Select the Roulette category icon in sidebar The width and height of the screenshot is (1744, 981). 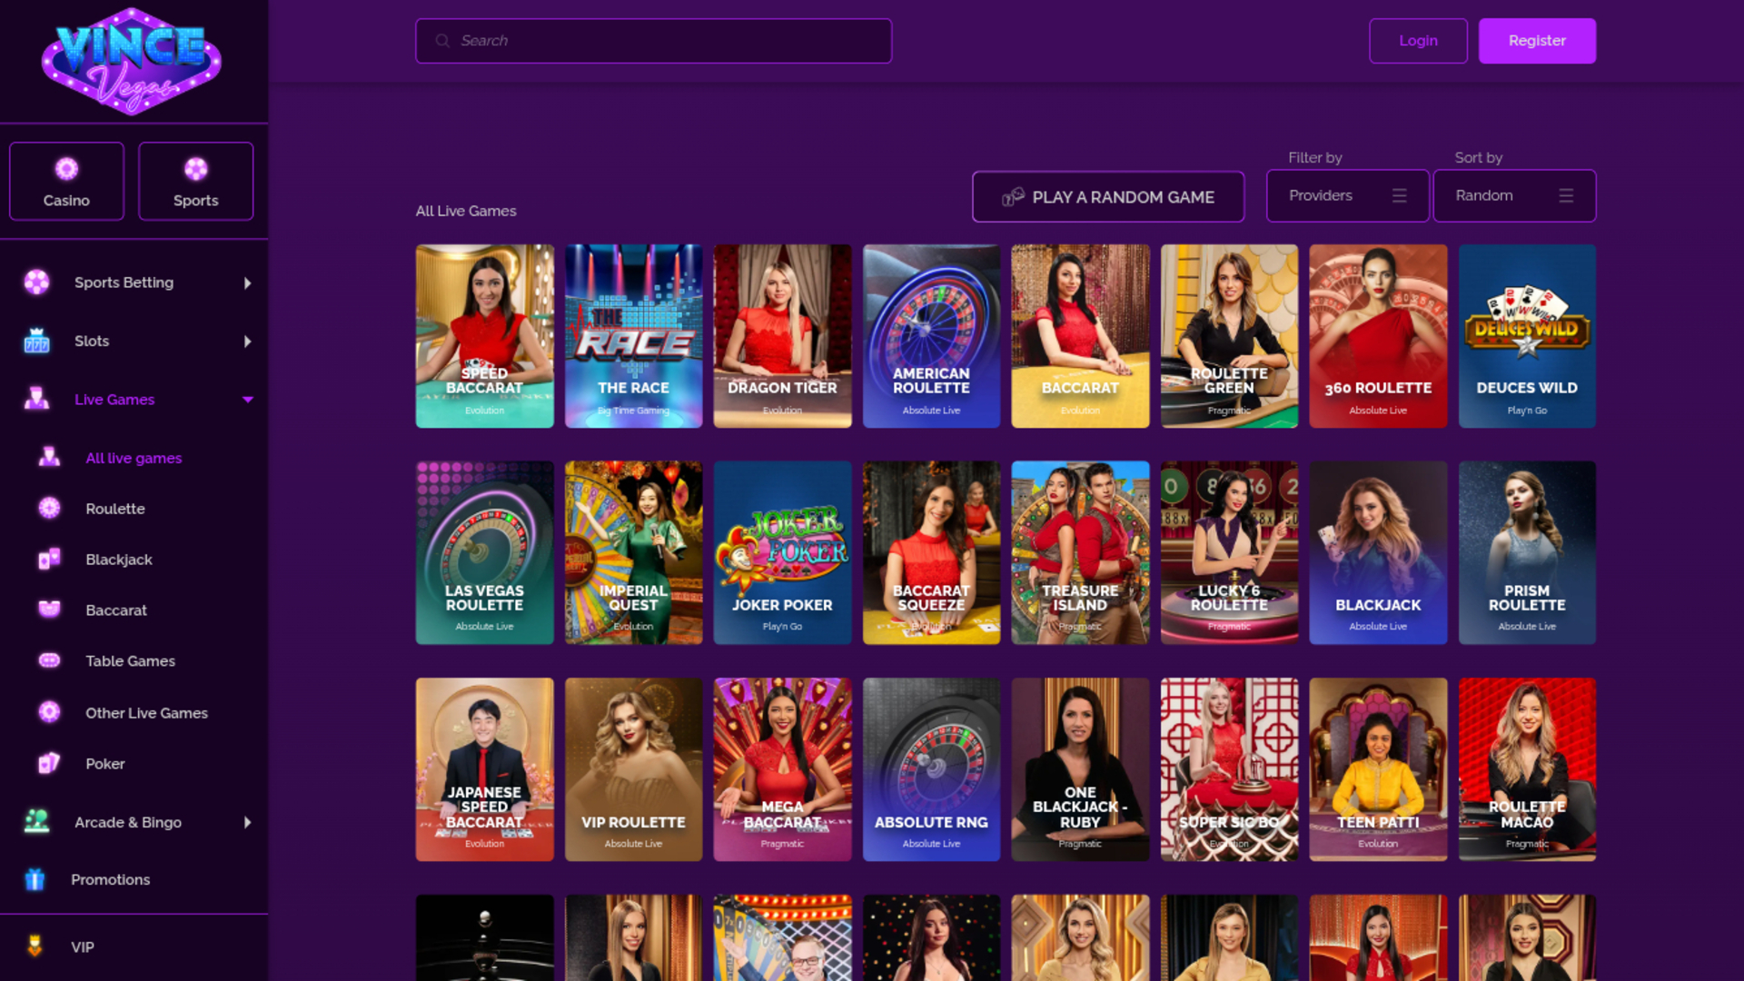click(47, 509)
